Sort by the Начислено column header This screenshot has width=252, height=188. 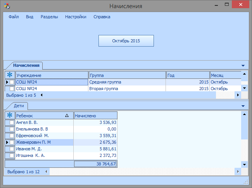pos(96,116)
